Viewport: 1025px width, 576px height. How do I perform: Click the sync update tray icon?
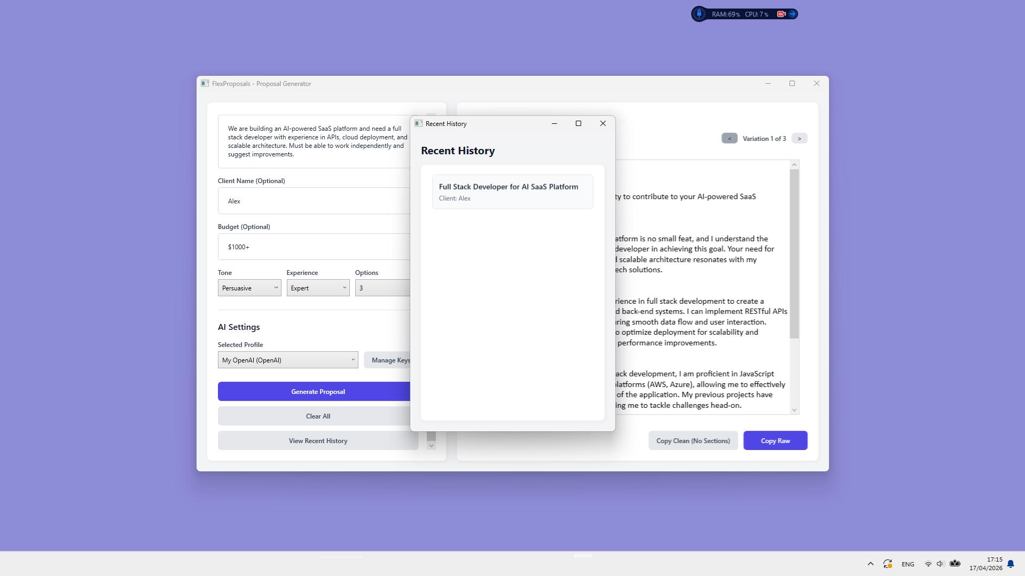click(887, 564)
